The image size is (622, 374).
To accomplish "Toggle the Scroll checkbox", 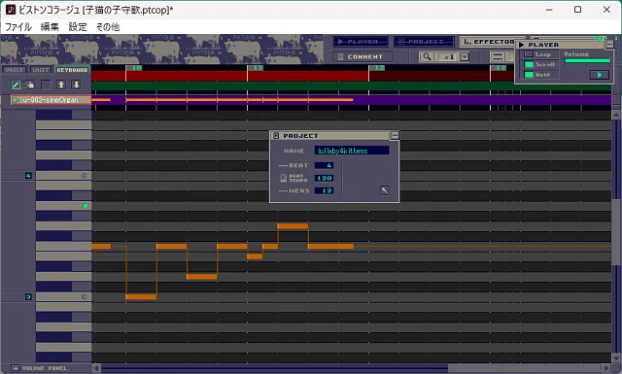I will pyautogui.click(x=529, y=64).
